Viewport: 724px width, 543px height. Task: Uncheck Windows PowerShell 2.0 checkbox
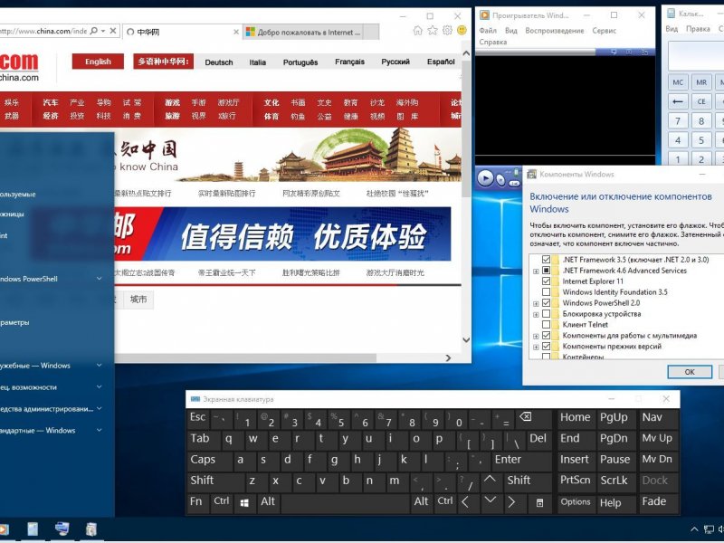coord(547,303)
